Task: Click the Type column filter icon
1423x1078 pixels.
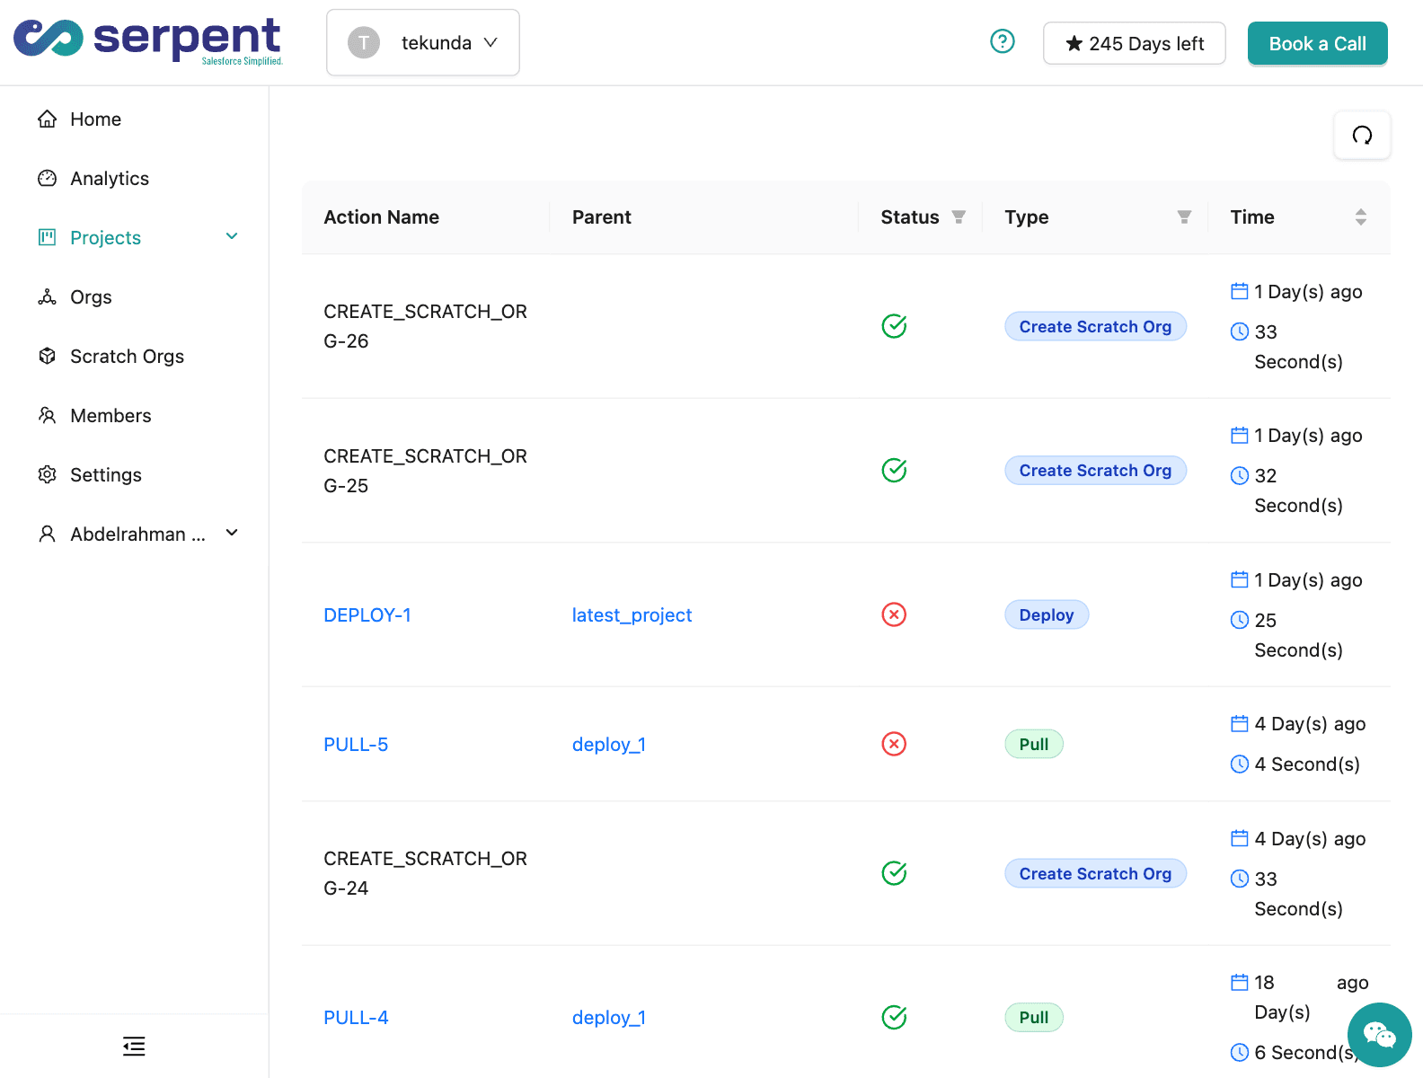Action: coord(1184,217)
